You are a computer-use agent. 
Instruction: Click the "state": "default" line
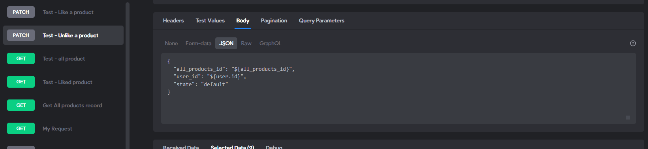[201, 84]
